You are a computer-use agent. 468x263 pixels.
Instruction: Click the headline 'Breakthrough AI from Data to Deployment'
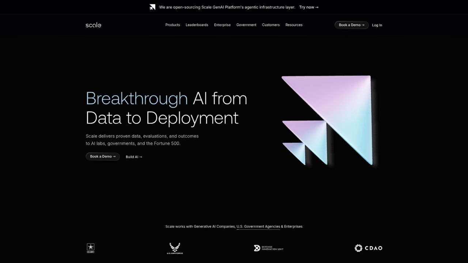tap(166, 108)
